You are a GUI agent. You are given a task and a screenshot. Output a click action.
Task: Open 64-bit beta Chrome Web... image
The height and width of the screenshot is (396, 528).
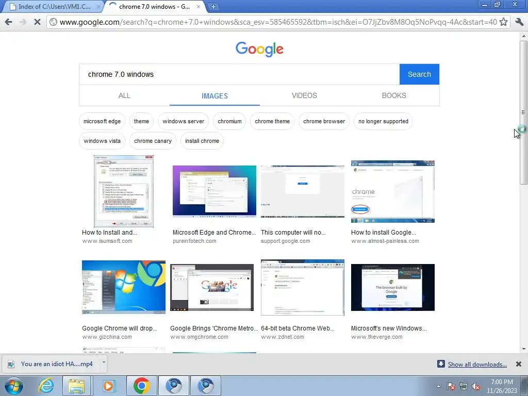[x=302, y=287]
